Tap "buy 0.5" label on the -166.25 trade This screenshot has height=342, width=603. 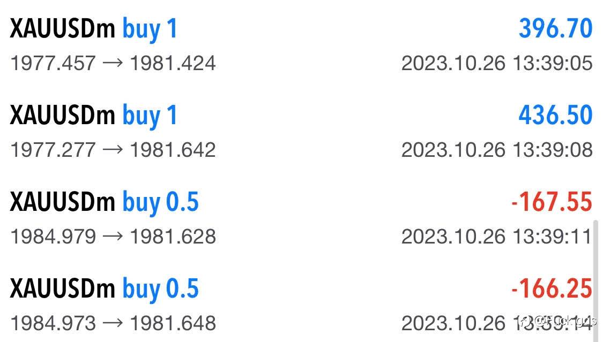click(x=160, y=289)
